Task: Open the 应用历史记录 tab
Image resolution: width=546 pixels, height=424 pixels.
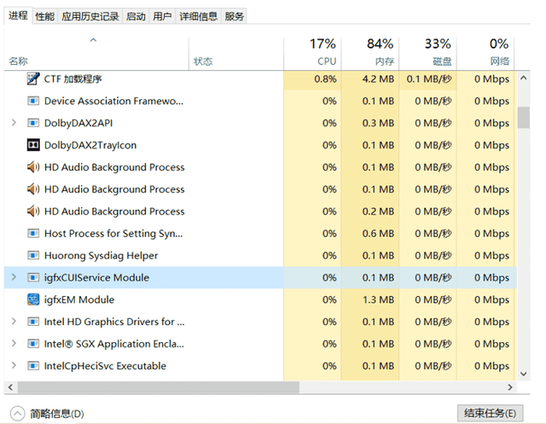Action: (x=90, y=16)
